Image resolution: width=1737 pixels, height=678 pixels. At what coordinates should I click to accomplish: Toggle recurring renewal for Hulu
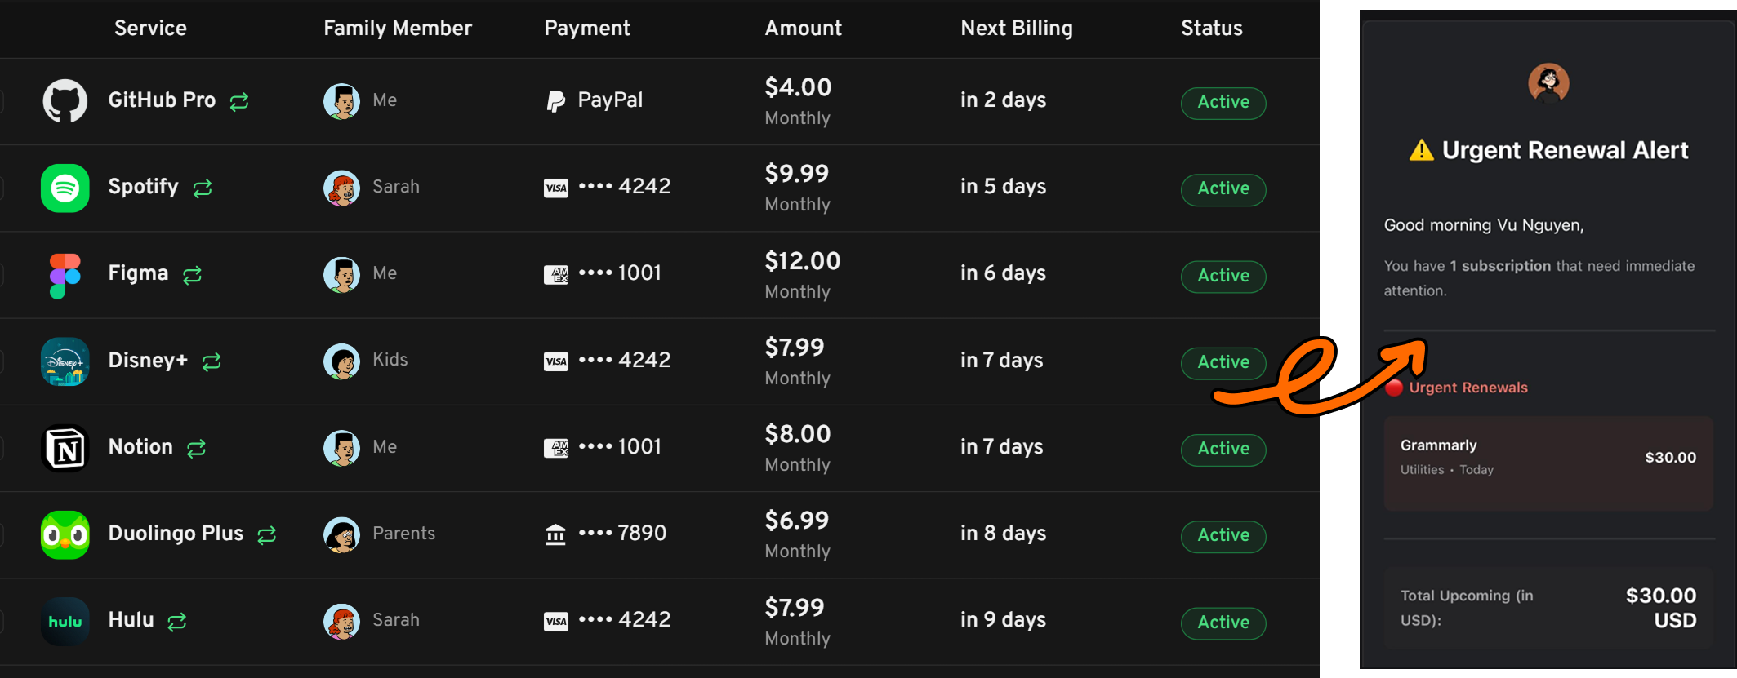(176, 621)
